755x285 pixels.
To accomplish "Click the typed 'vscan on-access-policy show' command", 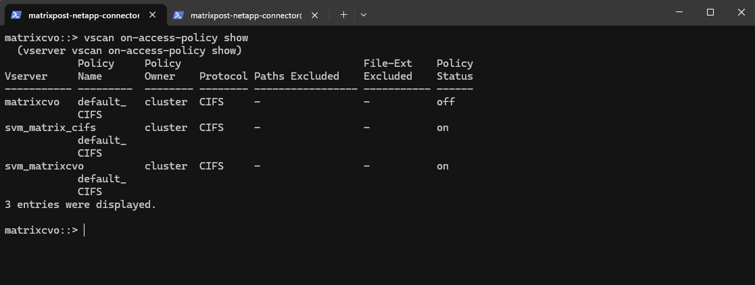I will coord(166,38).
